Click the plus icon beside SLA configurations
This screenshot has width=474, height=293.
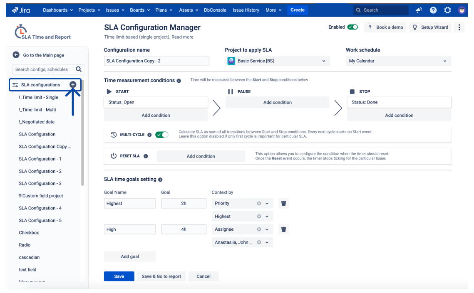(73, 84)
